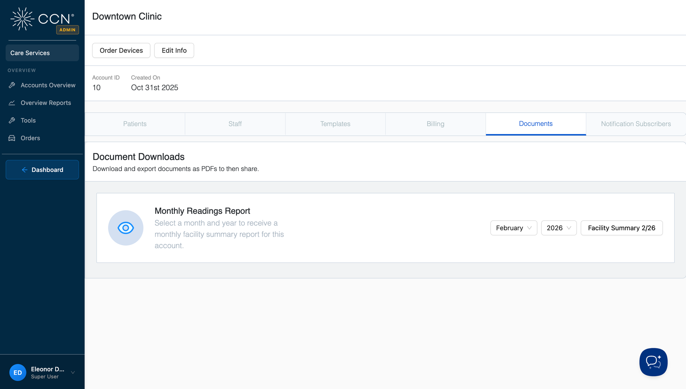Click the Tools wrench icon
This screenshot has width=686, height=389.
(x=12, y=120)
